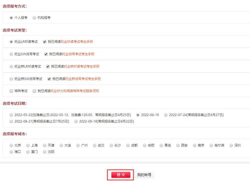
Task: Open 托业听力和阅读特殊考试服务须知 link
Action: (75, 91)
